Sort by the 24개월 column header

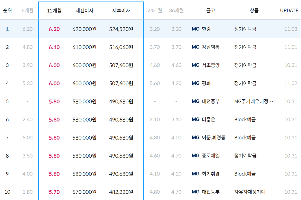pos(155,11)
